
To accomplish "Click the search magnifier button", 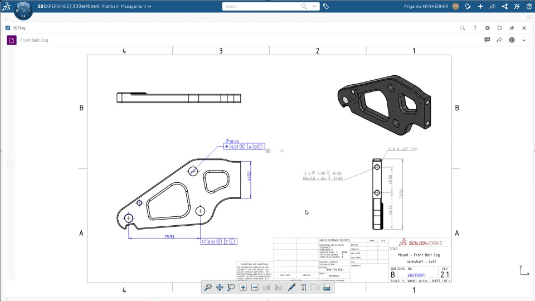I will (304, 6).
